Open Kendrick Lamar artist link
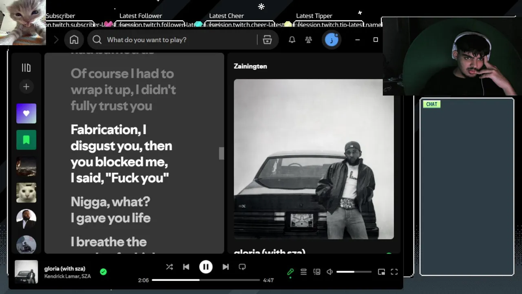 [62, 276]
